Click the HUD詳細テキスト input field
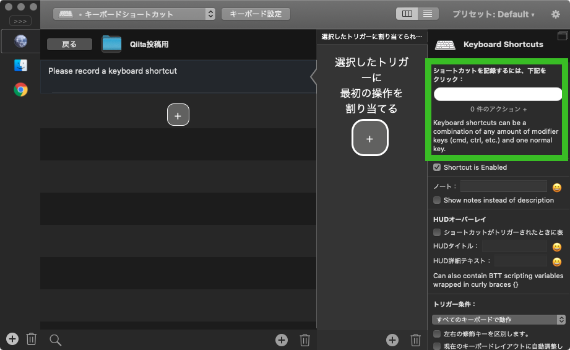 click(520, 261)
